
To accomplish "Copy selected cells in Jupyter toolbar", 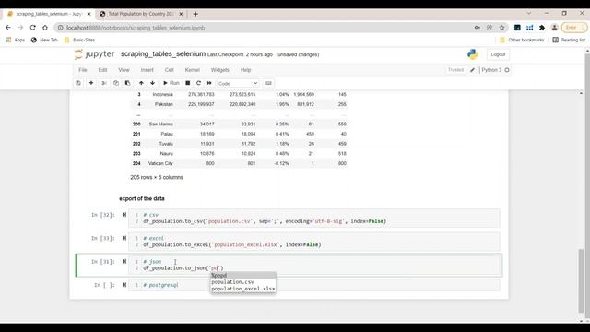I will (116, 83).
